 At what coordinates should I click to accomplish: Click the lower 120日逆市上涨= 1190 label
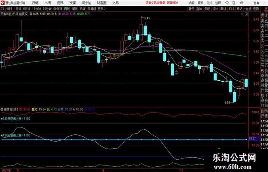pyautogui.click(x=16, y=135)
